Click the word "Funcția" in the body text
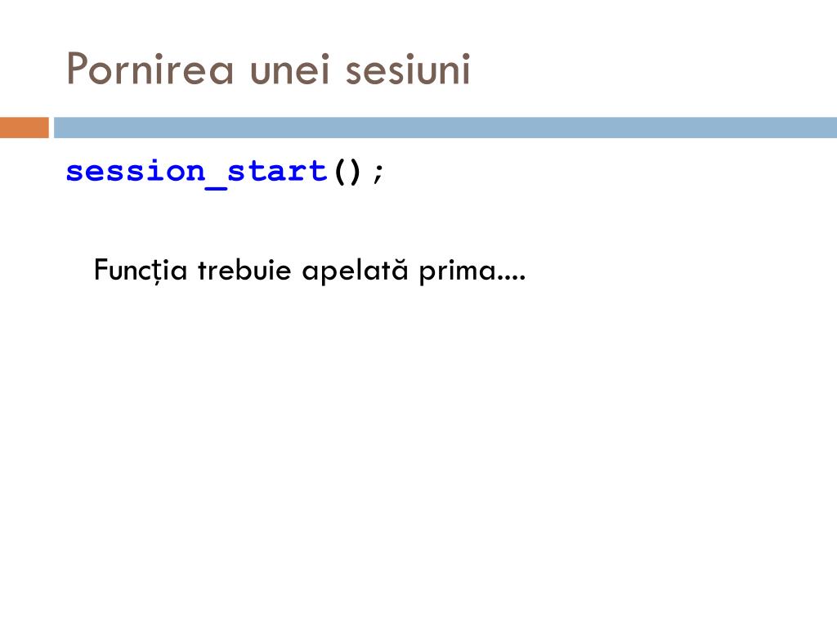The height and width of the screenshot is (628, 837). pyautogui.click(x=141, y=270)
